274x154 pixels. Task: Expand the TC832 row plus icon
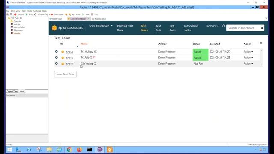tap(56, 64)
